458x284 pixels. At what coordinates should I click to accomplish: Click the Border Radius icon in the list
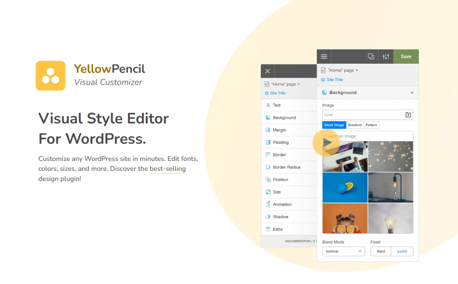click(x=268, y=167)
